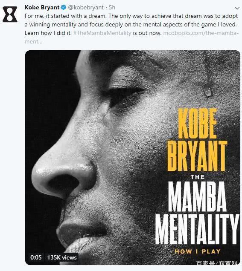
Task: Click the truncated "ment..." link text
Action: click(33, 41)
